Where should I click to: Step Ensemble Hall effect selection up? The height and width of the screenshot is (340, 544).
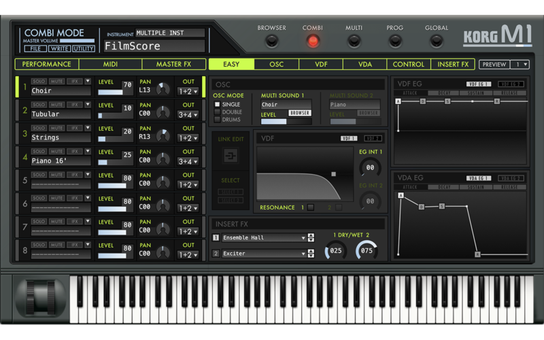tap(311, 235)
